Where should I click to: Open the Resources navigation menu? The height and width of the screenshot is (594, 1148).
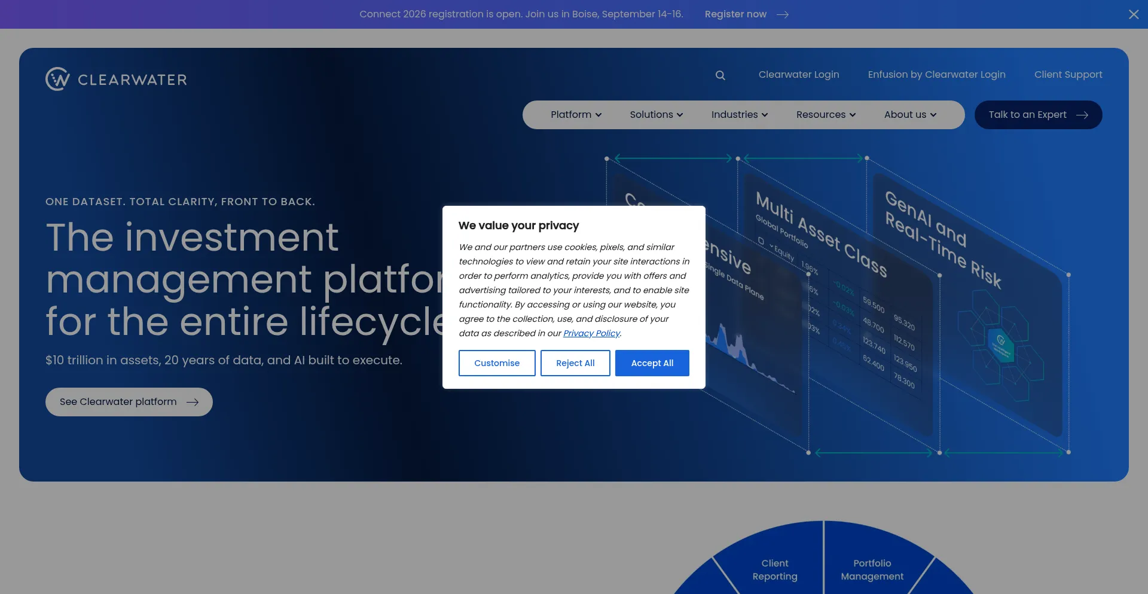click(826, 115)
